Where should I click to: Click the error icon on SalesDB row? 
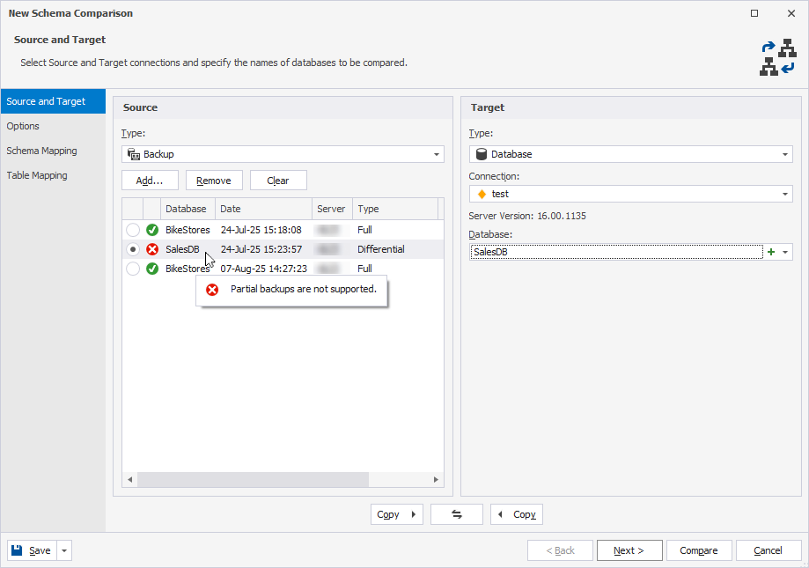151,248
